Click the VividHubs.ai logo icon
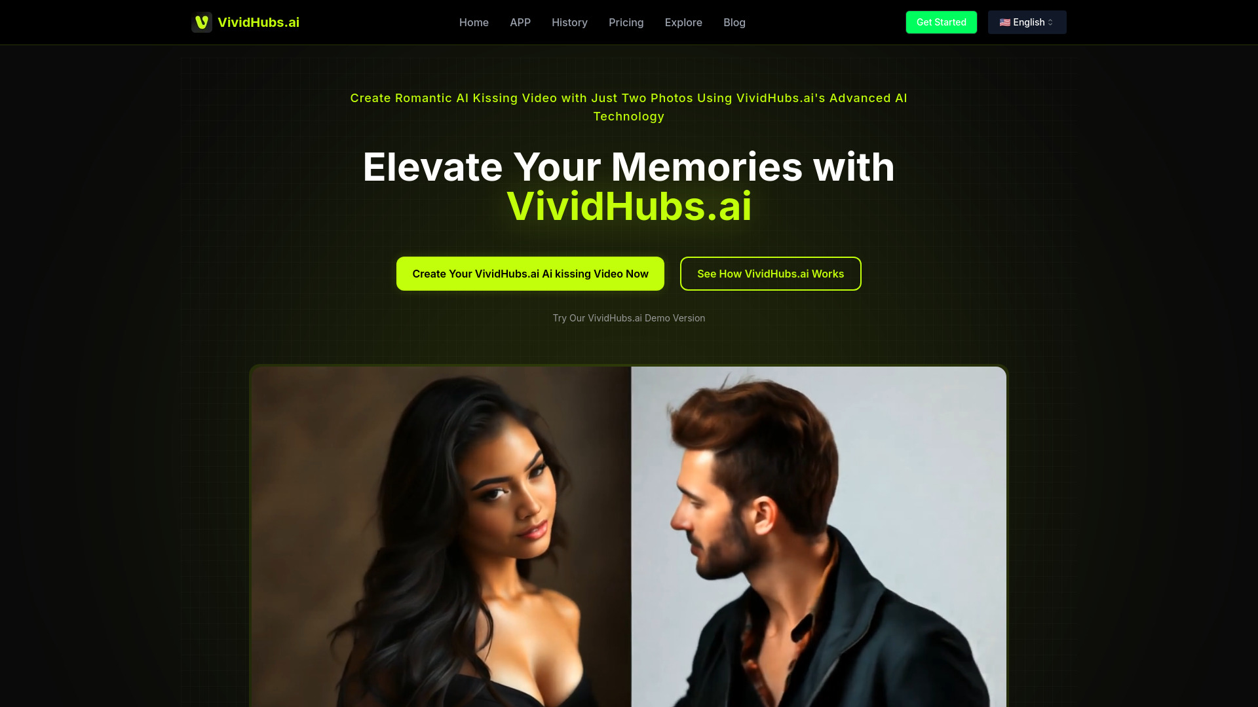Image resolution: width=1258 pixels, height=707 pixels. pos(201,22)
